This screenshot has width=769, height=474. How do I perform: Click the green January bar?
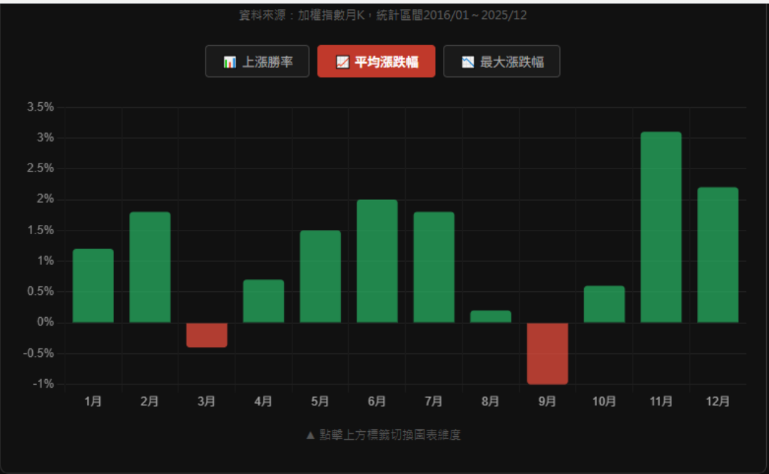click(93, 286)
